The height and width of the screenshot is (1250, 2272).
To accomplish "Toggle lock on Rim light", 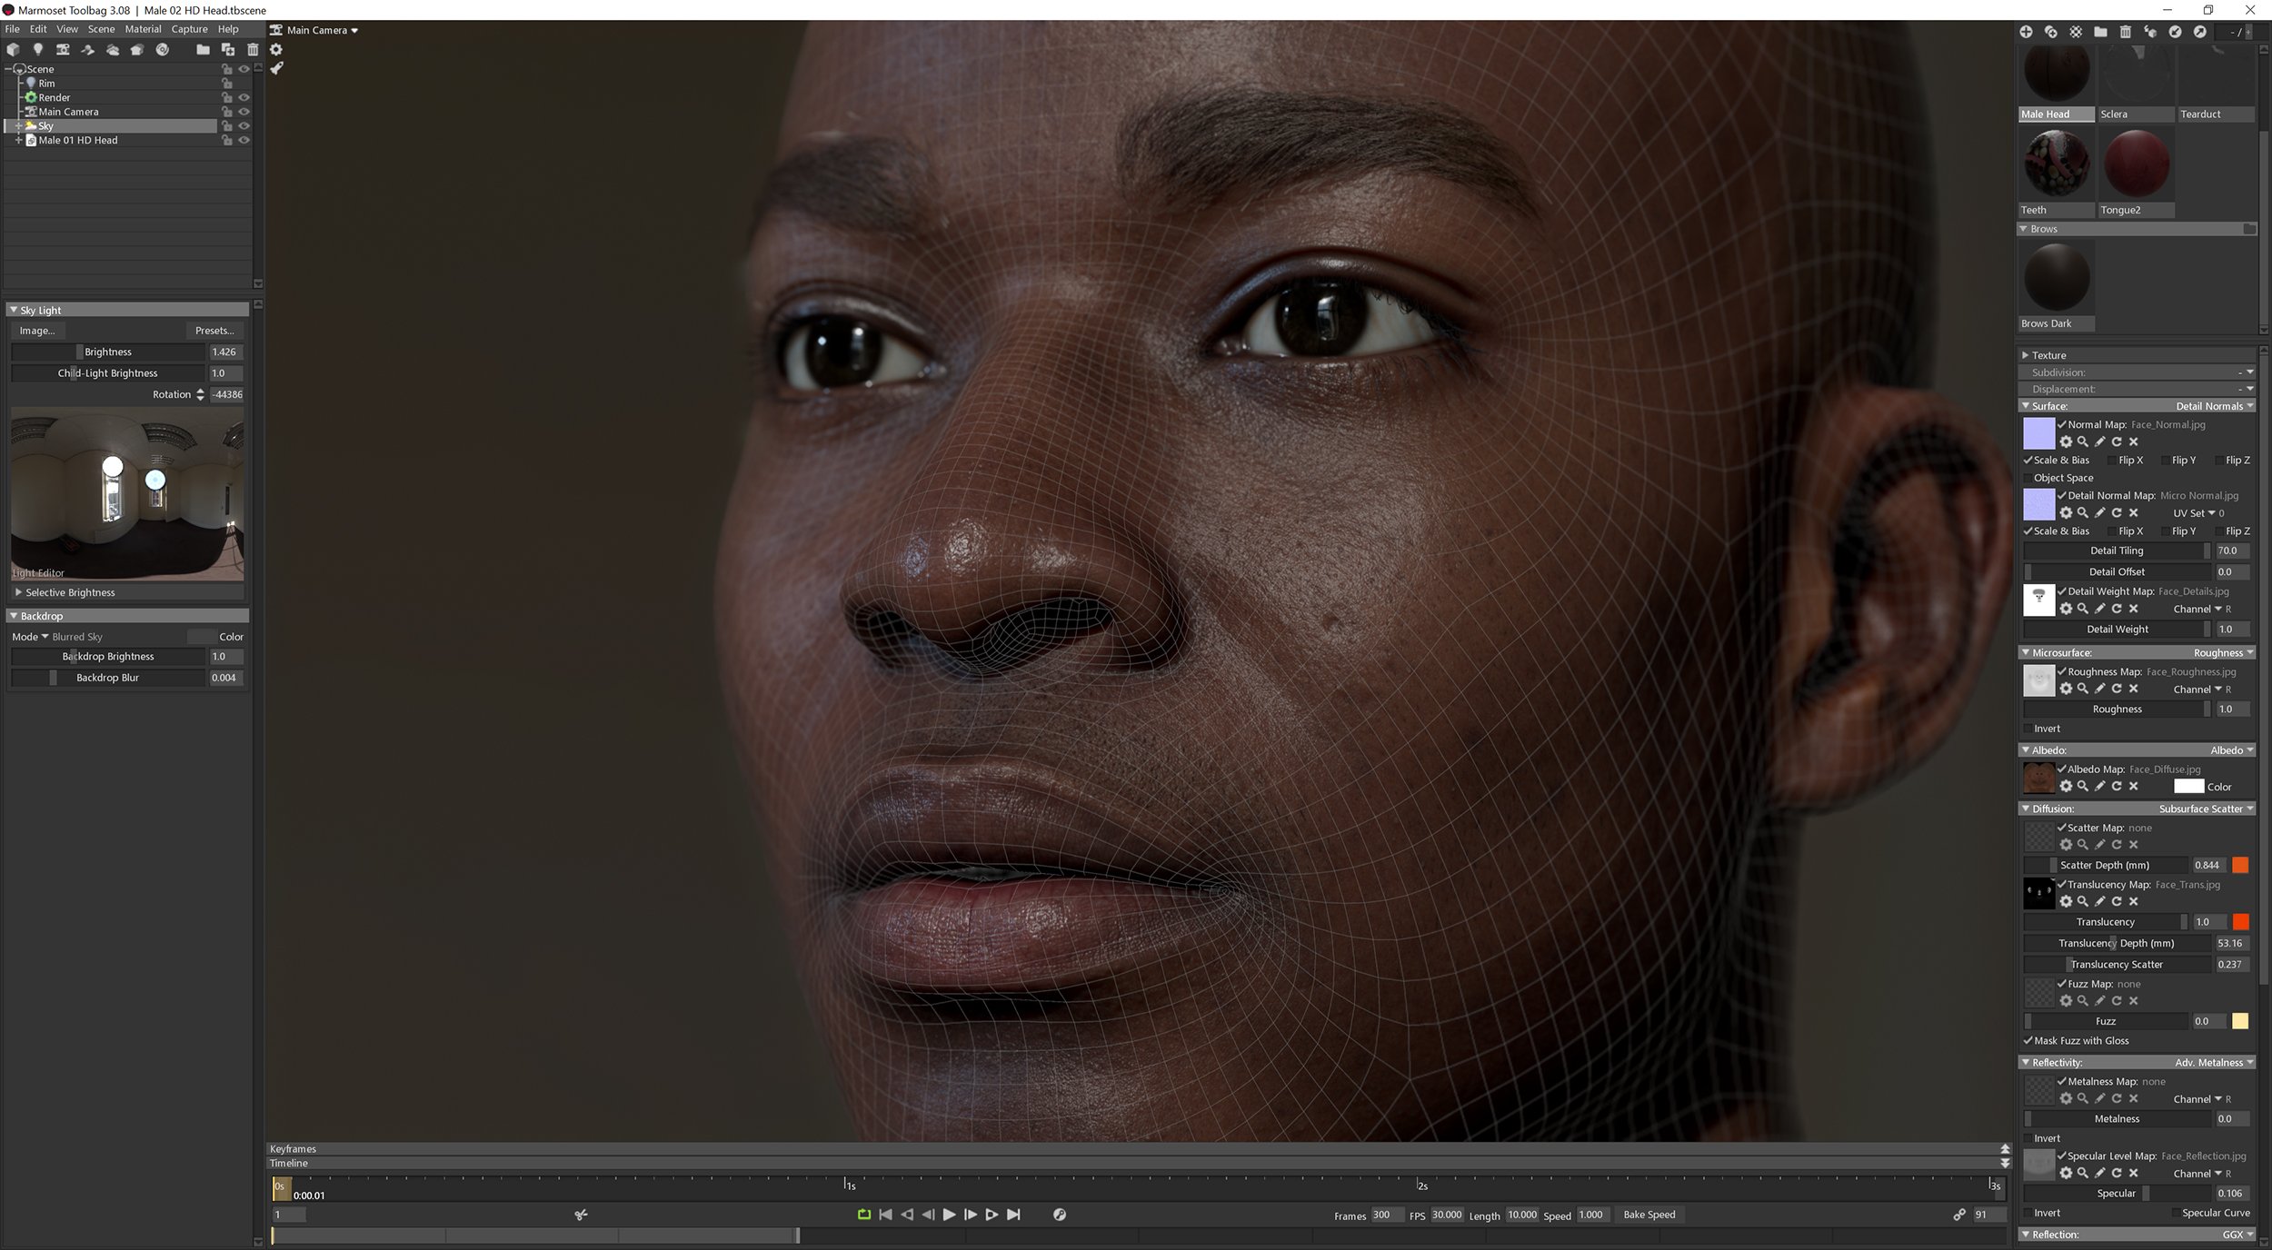I will point(227,84).
